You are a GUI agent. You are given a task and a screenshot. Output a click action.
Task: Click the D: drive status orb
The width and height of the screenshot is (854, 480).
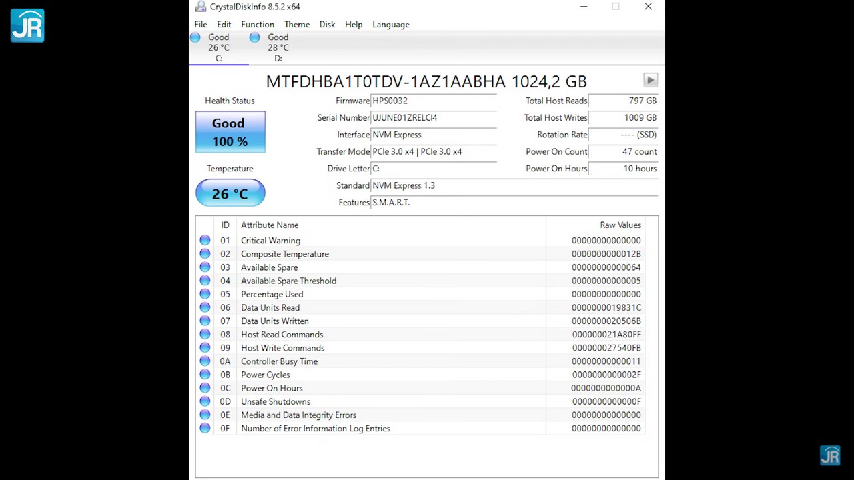254,38
